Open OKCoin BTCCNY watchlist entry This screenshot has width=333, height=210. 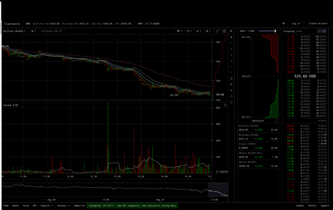(x=258, y=164)
